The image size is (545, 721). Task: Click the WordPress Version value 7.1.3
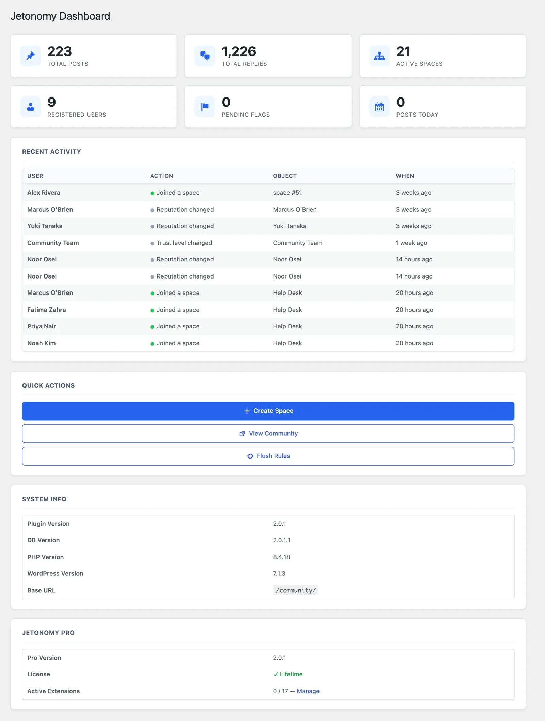click(x=279, y=574)
